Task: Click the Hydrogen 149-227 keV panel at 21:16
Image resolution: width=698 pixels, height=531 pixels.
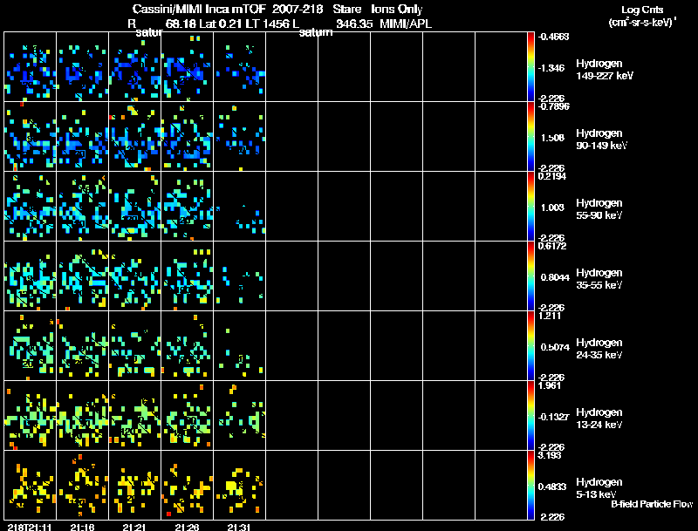Action: click(x=82, y=67)
